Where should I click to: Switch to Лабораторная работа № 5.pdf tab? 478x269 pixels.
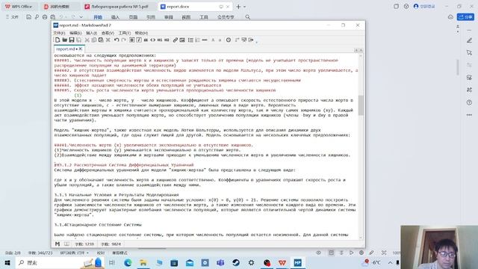119,7
